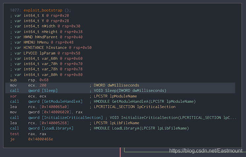The height and width of the screenshot is (157, 246).
Task: Select the nWidth variable declaration
Action: click(45, 26)
